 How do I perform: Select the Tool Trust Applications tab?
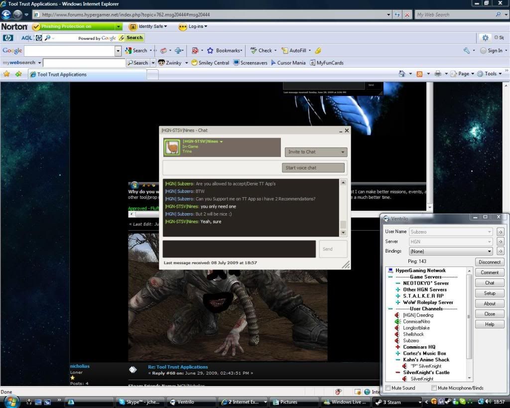coord(87,75)
